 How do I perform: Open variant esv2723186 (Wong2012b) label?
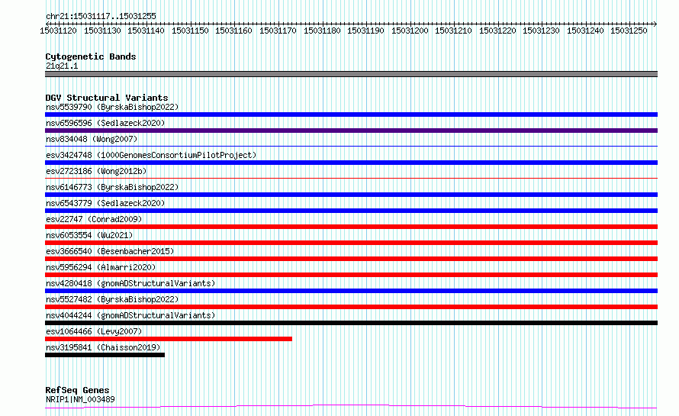point(96,171)
